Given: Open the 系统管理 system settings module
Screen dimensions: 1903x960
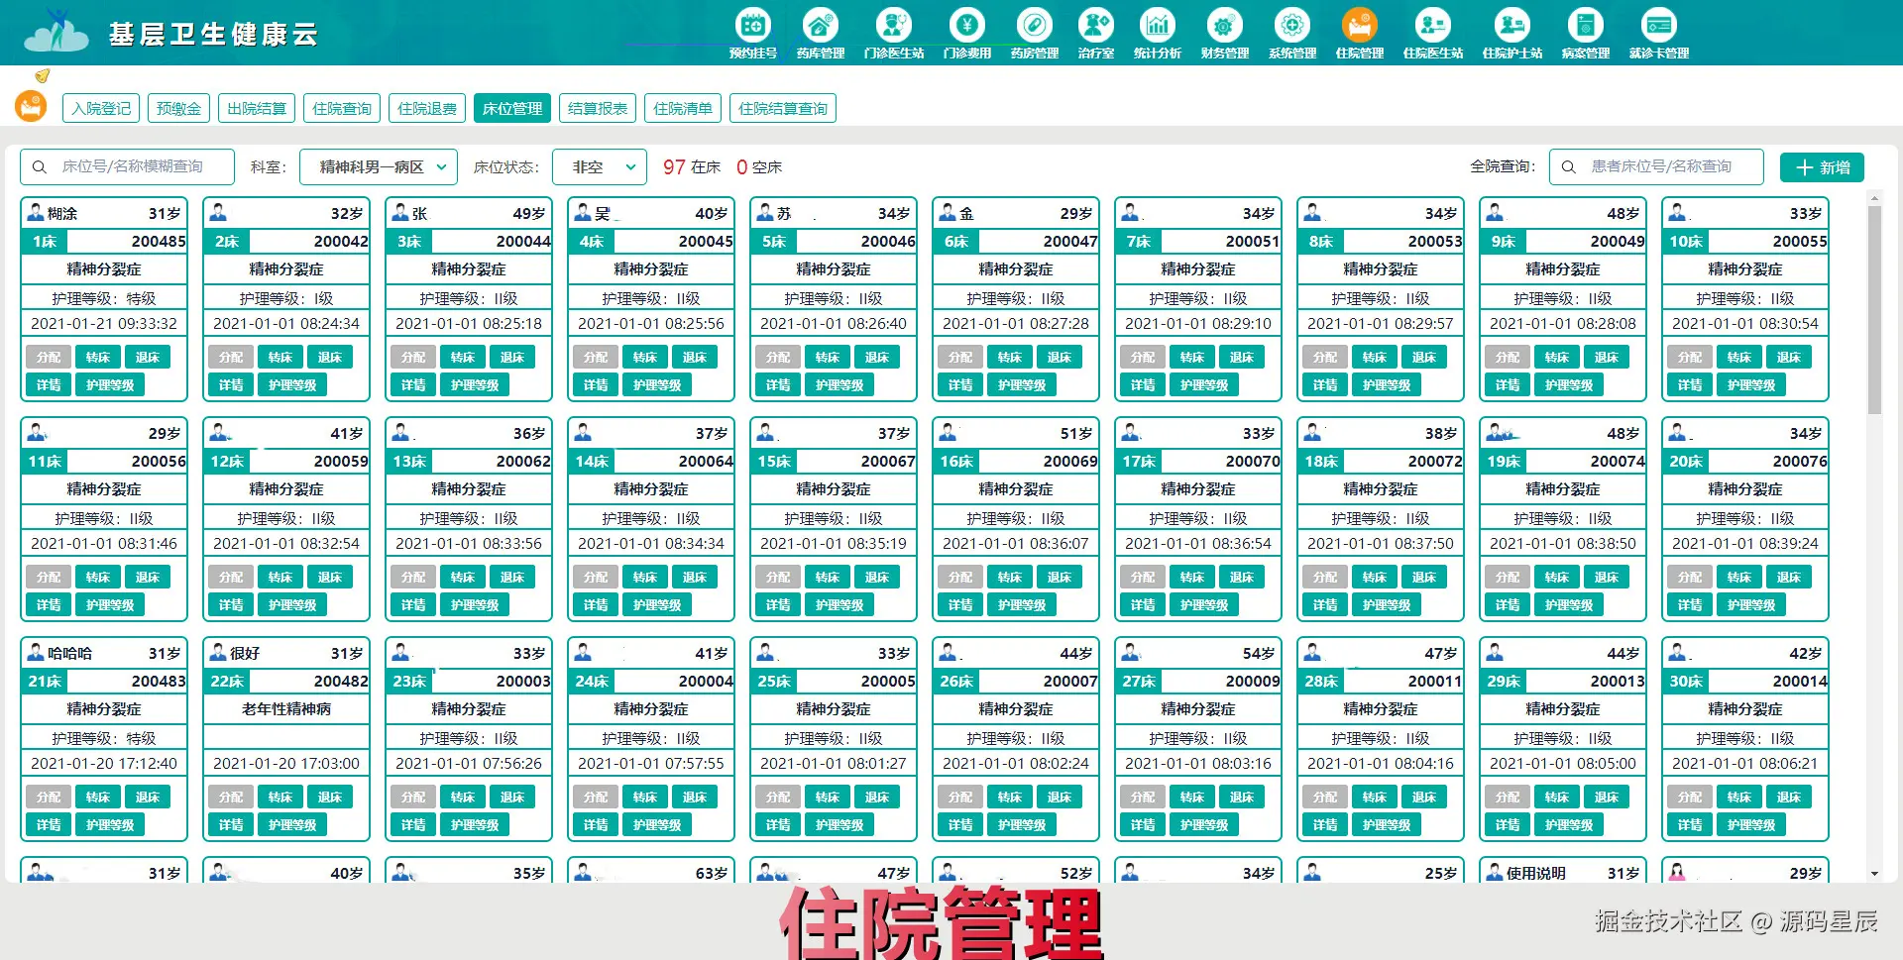Looking at the screenshot, I should 1292,33.
